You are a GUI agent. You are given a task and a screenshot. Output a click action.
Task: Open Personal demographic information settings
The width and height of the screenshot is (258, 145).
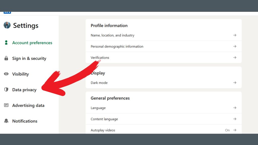[117, 46]
